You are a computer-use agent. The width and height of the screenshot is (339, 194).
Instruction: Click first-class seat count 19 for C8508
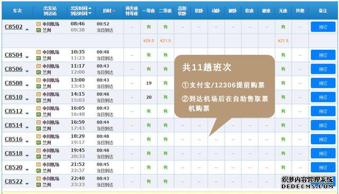point(149,83)
